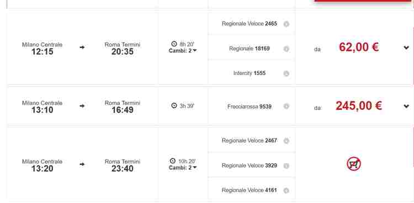The width and height of the screenshot is (414, 203).
Task: Click the 3h 39' duration clock icon
Action: [x=174, y=105]
